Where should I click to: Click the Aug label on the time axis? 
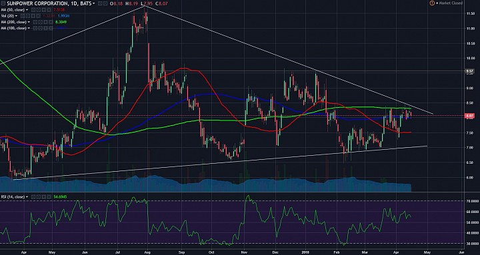point(147,252)
